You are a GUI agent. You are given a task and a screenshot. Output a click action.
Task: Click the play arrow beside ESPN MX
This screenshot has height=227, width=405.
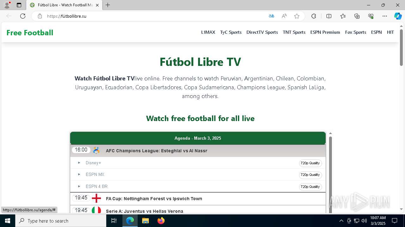tap(79, 174)
